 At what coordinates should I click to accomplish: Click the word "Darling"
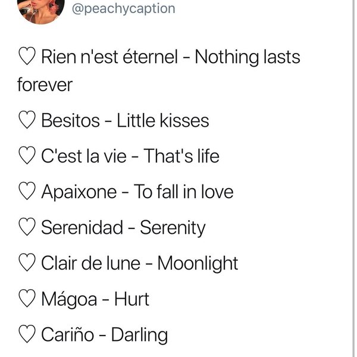coord(139,335)
